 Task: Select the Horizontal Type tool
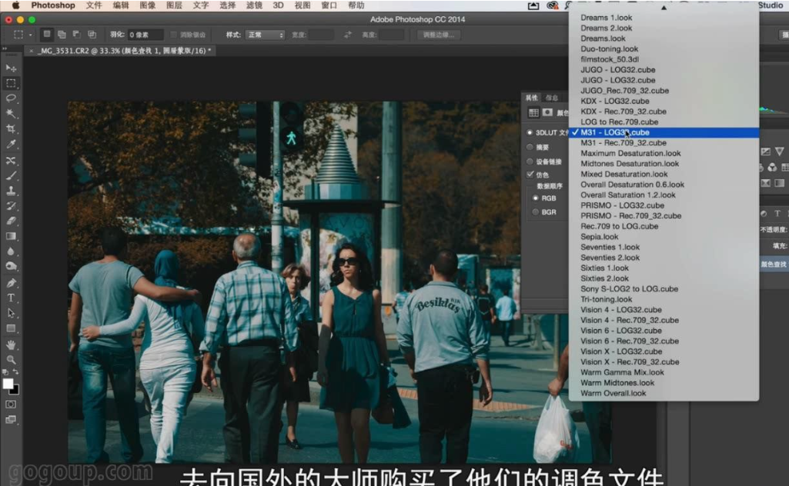point(11,298)
